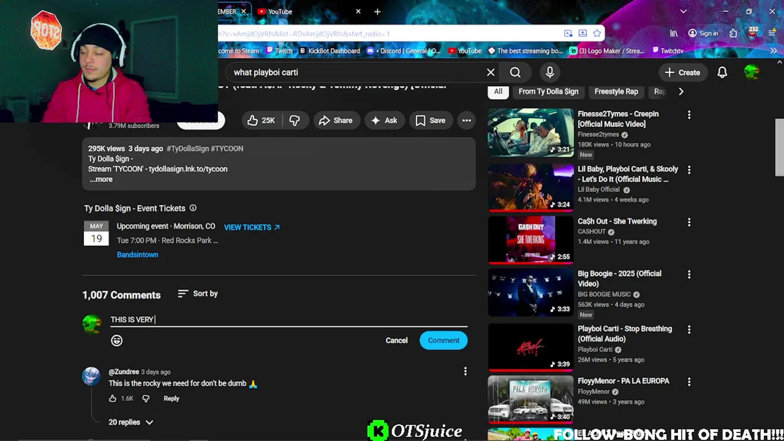Open Finesse2Tymes Creepin video thumbnail

[x=531, y=132]
